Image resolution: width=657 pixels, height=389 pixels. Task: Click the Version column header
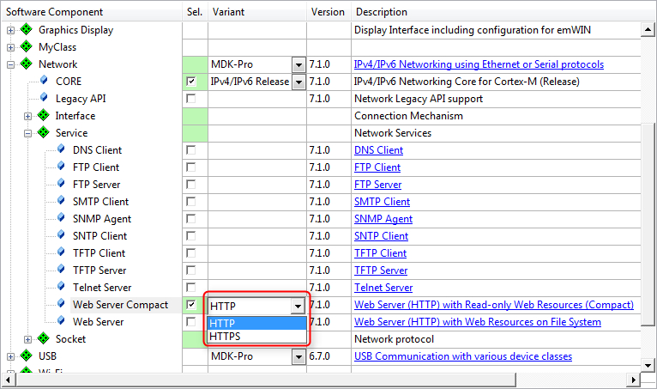[x=329, y=12]
